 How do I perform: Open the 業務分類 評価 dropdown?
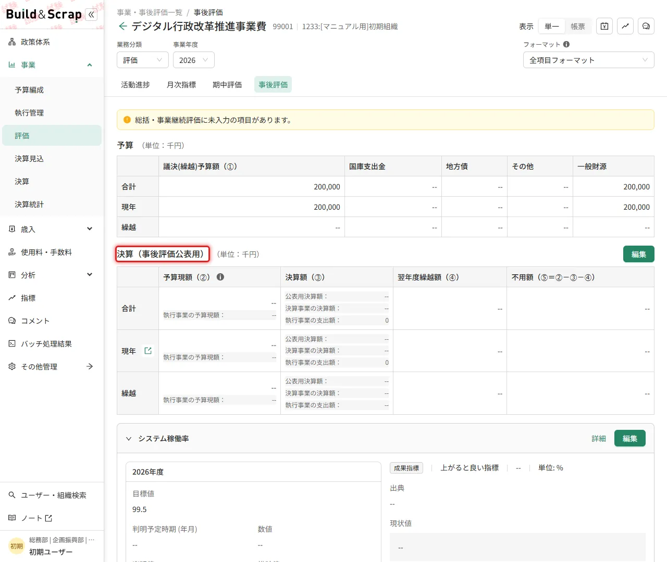tap(143, 60)
